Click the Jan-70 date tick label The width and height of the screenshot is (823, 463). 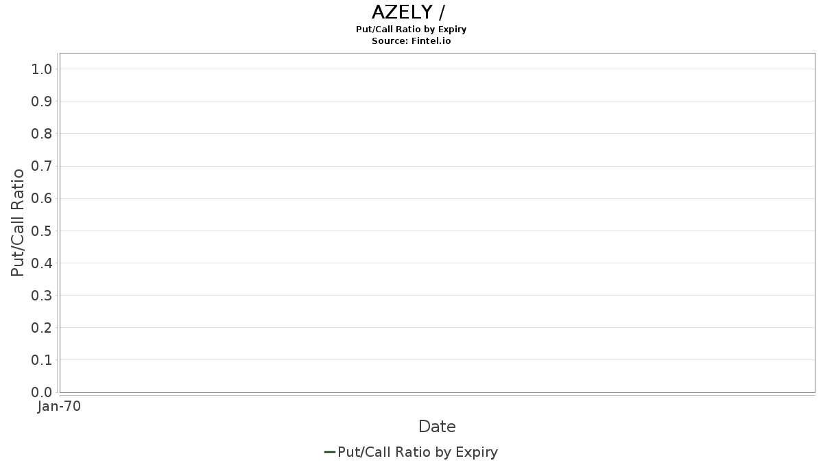click(x=60, y=406)
